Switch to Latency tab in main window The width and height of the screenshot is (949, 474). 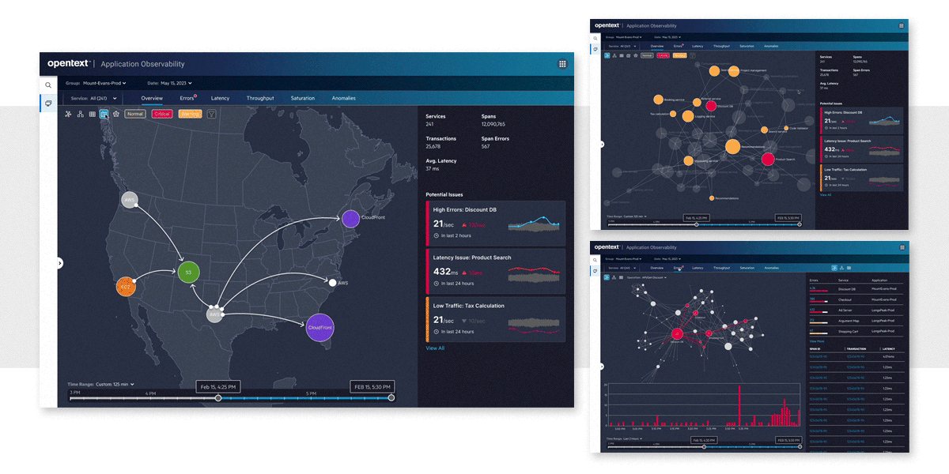[220, 99]
